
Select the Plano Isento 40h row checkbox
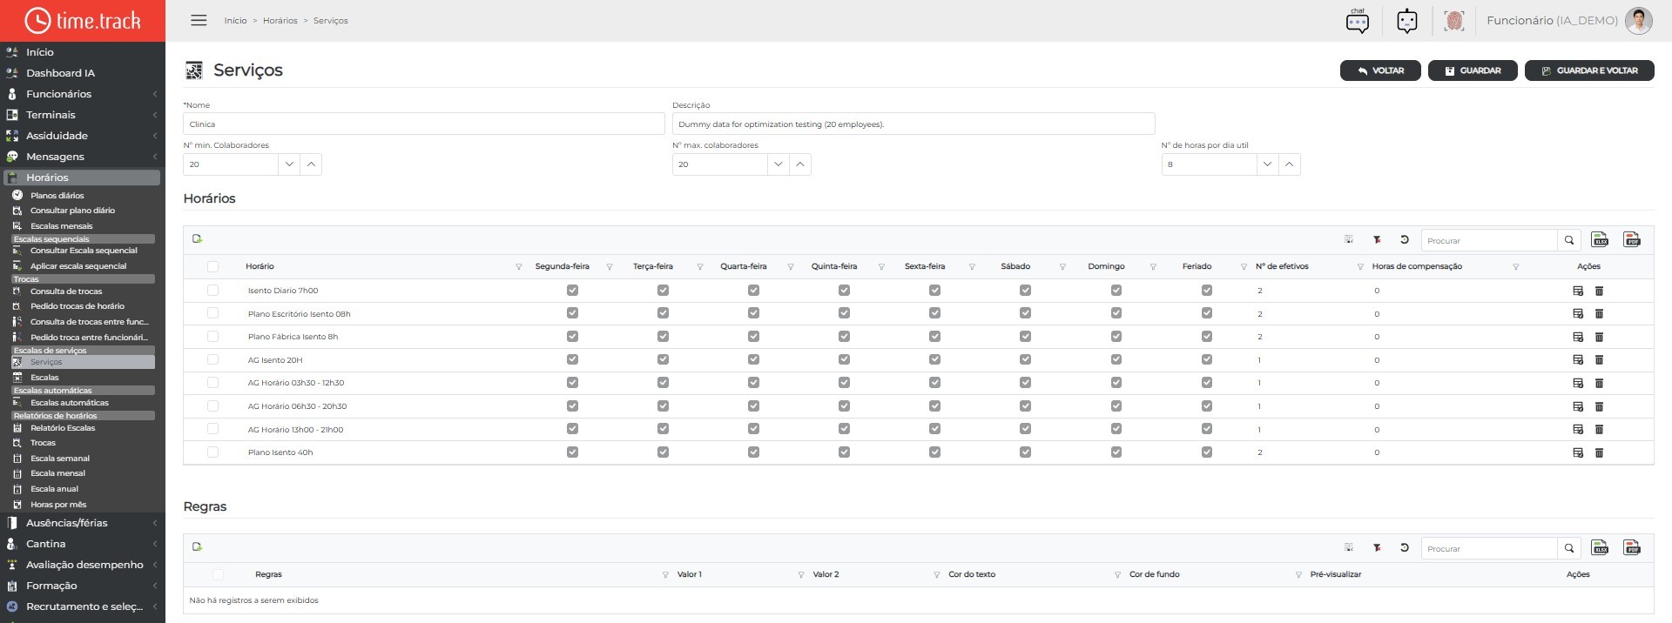pos(212,452)
